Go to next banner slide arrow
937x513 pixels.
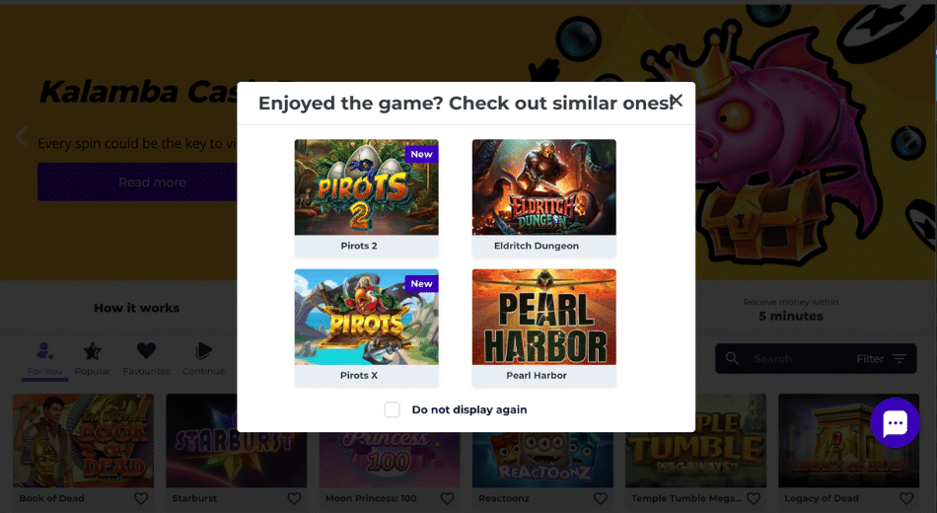point(908,139)
